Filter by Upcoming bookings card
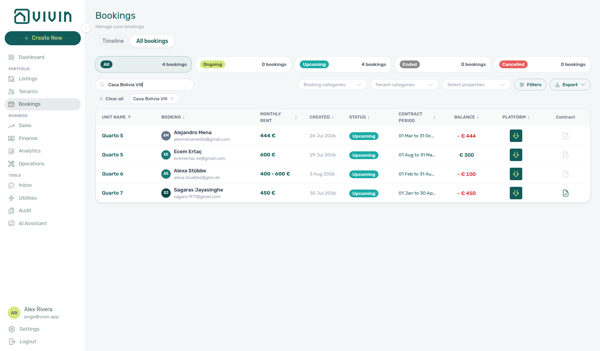 tap(343, 64)
